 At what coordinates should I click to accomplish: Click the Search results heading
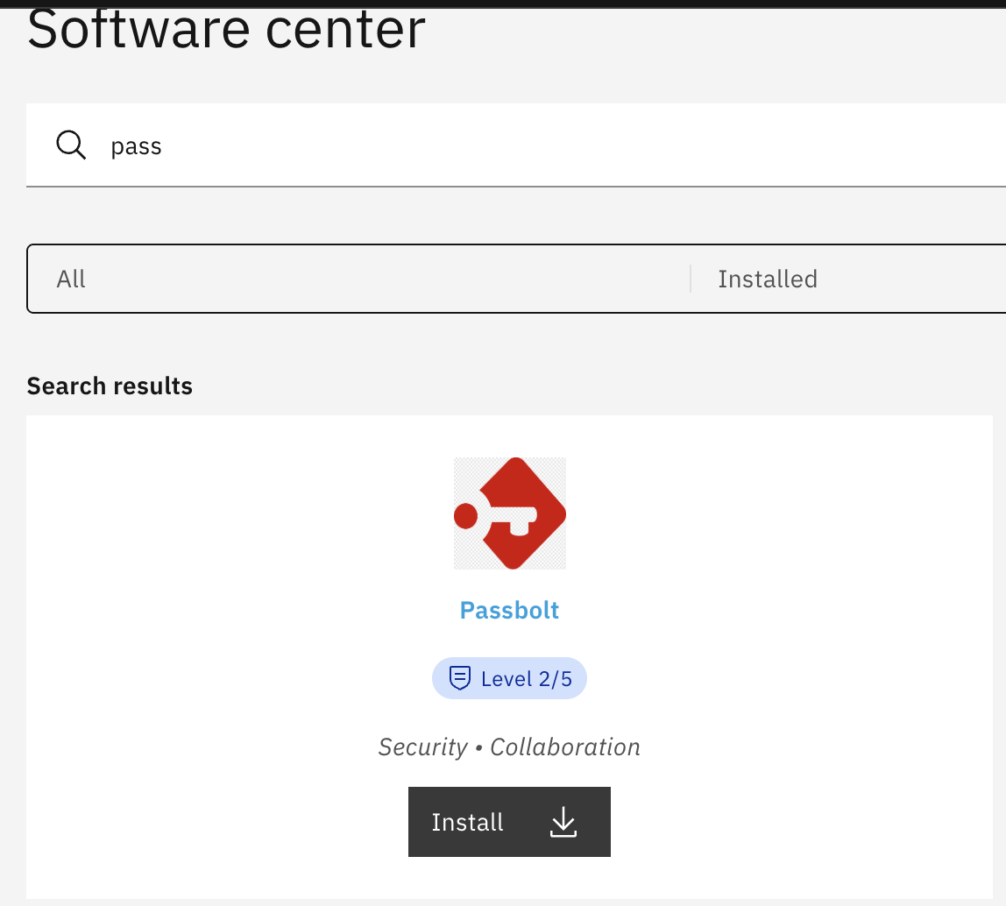pos(110,386)
